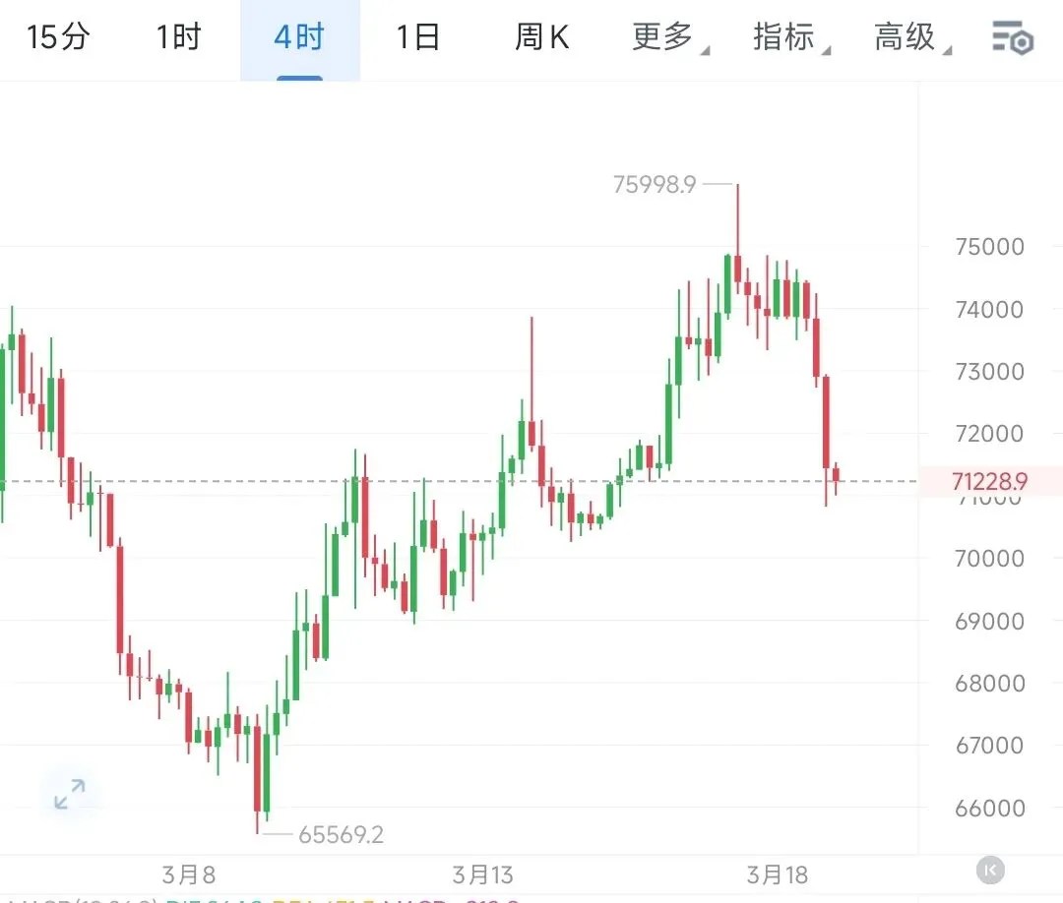Viewport: 1063px width, 903px height.
Task: Click the 65569.2 low price label
Action: click(x=341, y=834)
